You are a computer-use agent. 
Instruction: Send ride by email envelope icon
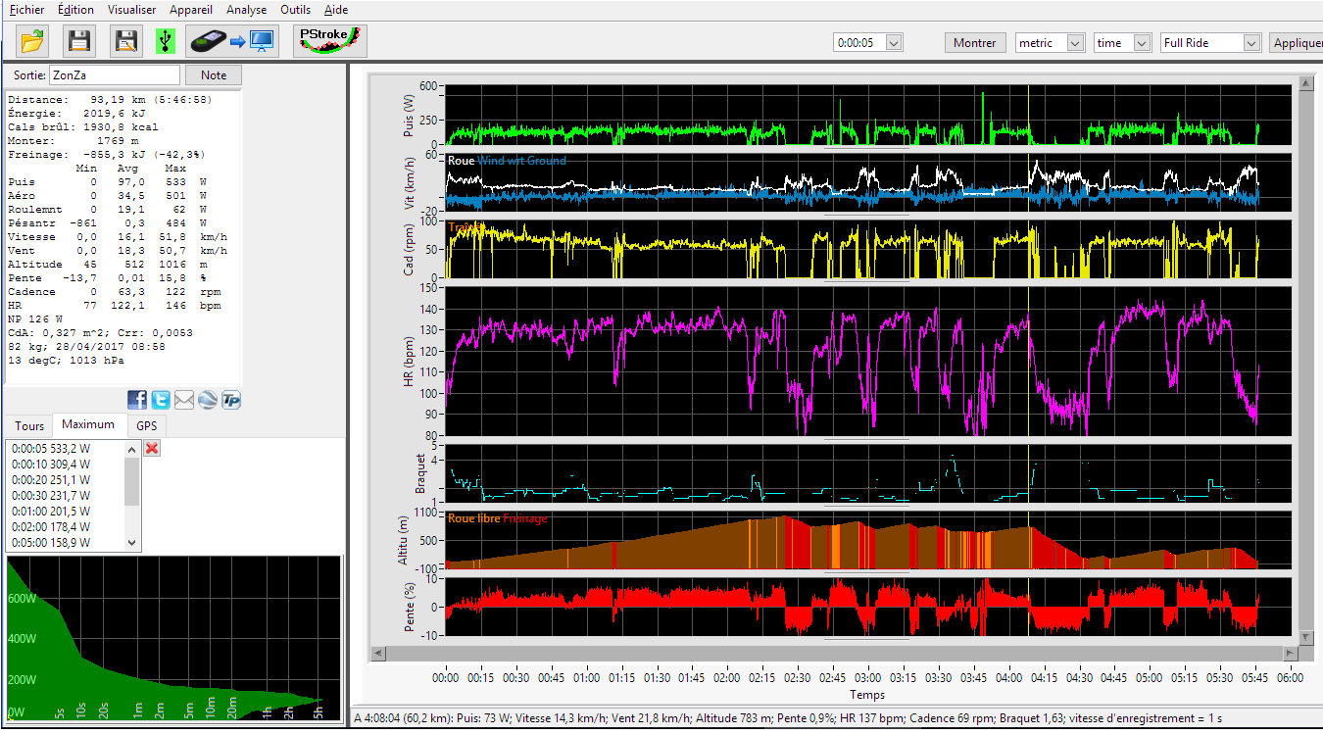pos(184,400)
